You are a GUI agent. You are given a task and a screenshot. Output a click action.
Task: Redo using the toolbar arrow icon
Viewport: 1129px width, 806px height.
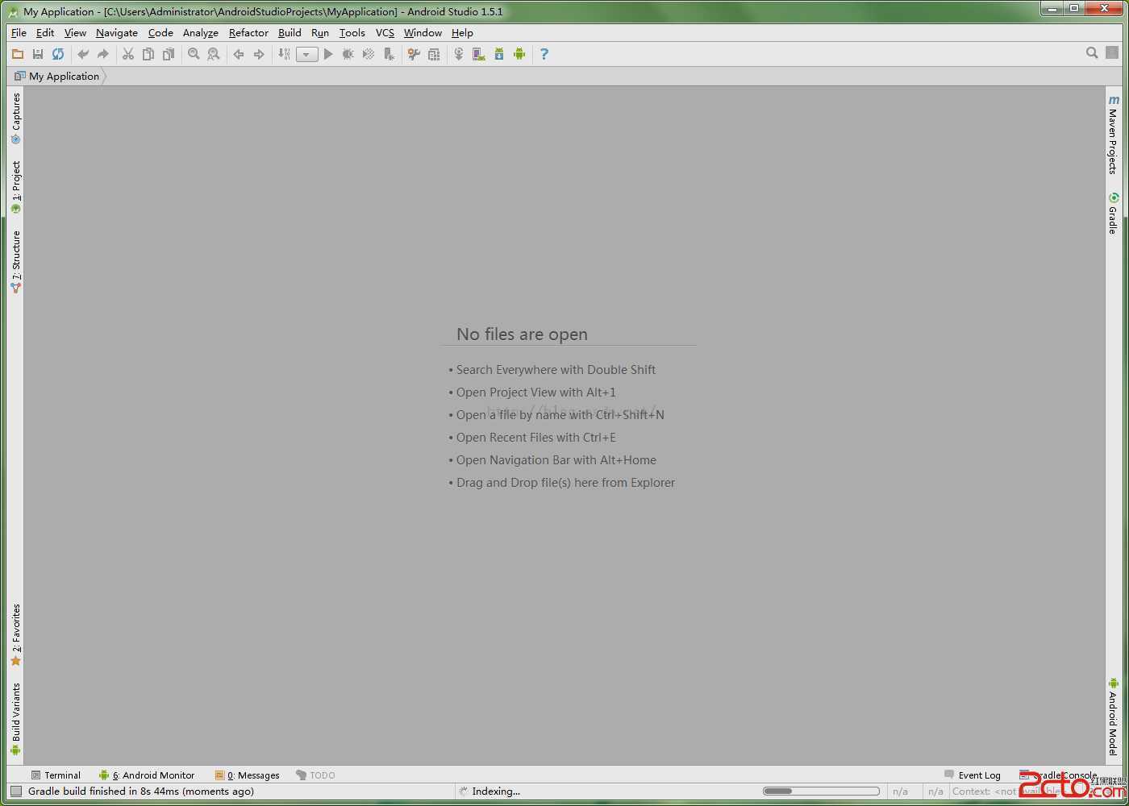point(103,54)
